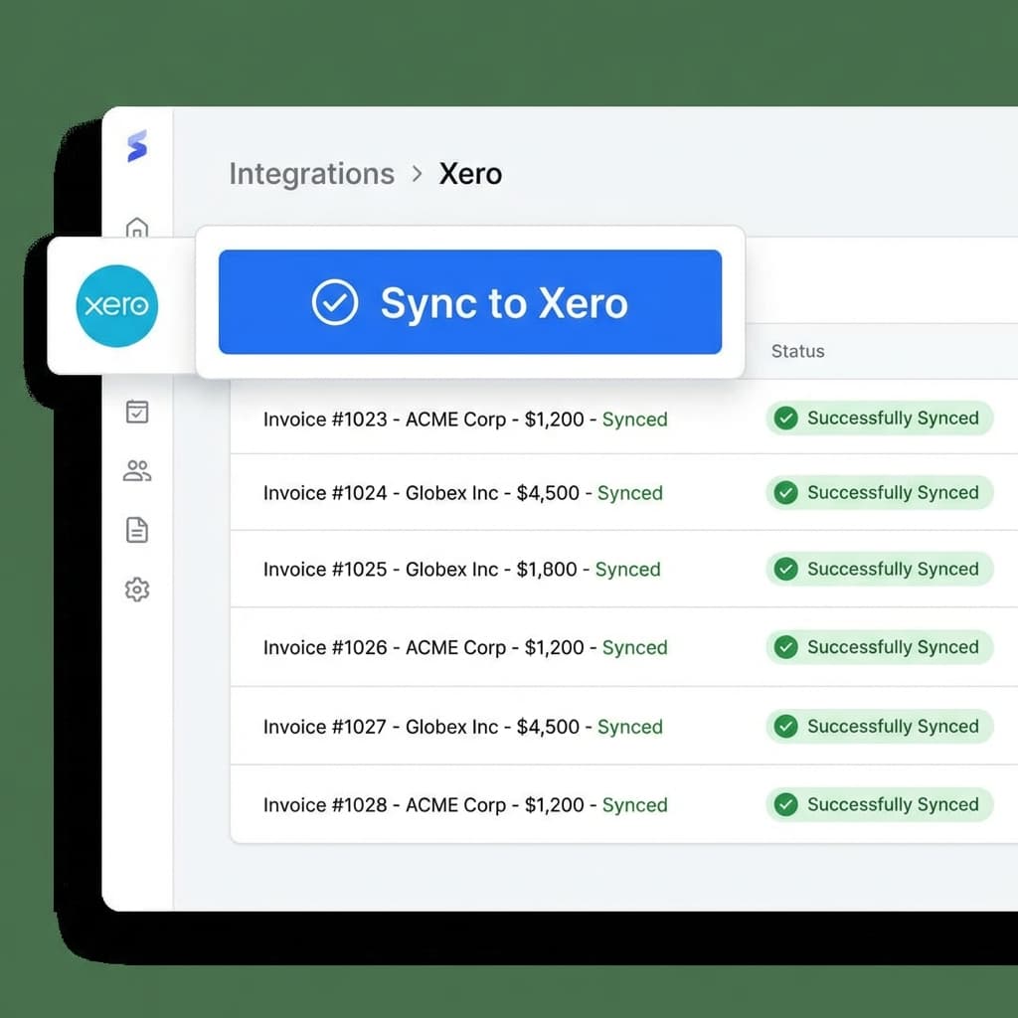Screen dimensions: 1018x1018
Task: Click the circular Xero logo badge
Action: tap(116, 306)
